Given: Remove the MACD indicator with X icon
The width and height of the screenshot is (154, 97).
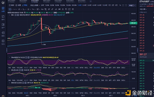Looking at the screenshot, I should coord(25,83).
